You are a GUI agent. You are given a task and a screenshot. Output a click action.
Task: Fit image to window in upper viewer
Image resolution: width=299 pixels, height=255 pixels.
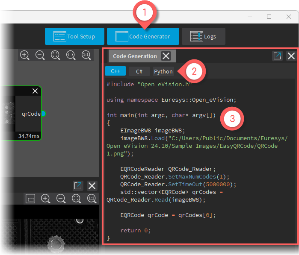coord(56,55)
